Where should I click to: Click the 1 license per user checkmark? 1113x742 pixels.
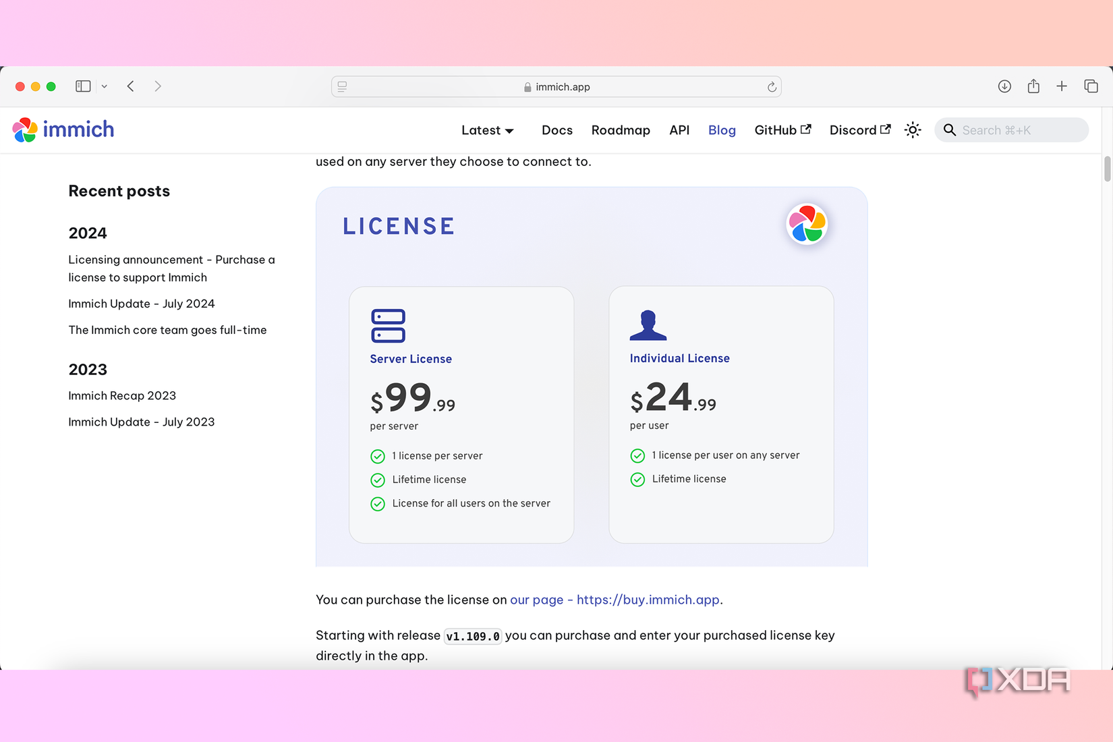(x=637, y=456)
